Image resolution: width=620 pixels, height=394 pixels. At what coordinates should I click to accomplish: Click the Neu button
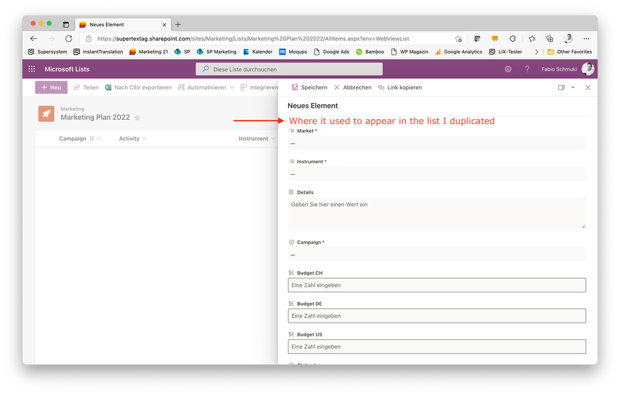point(52,87)
